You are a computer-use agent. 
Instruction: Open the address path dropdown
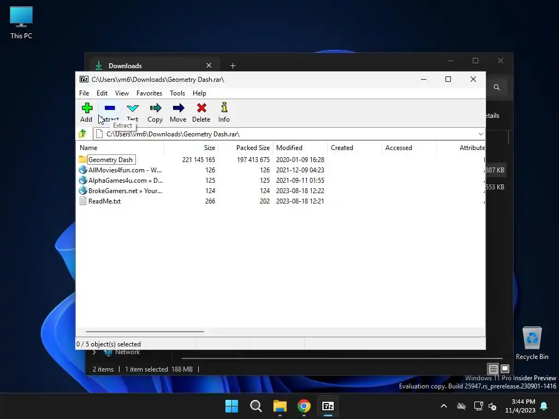(480, 134)
